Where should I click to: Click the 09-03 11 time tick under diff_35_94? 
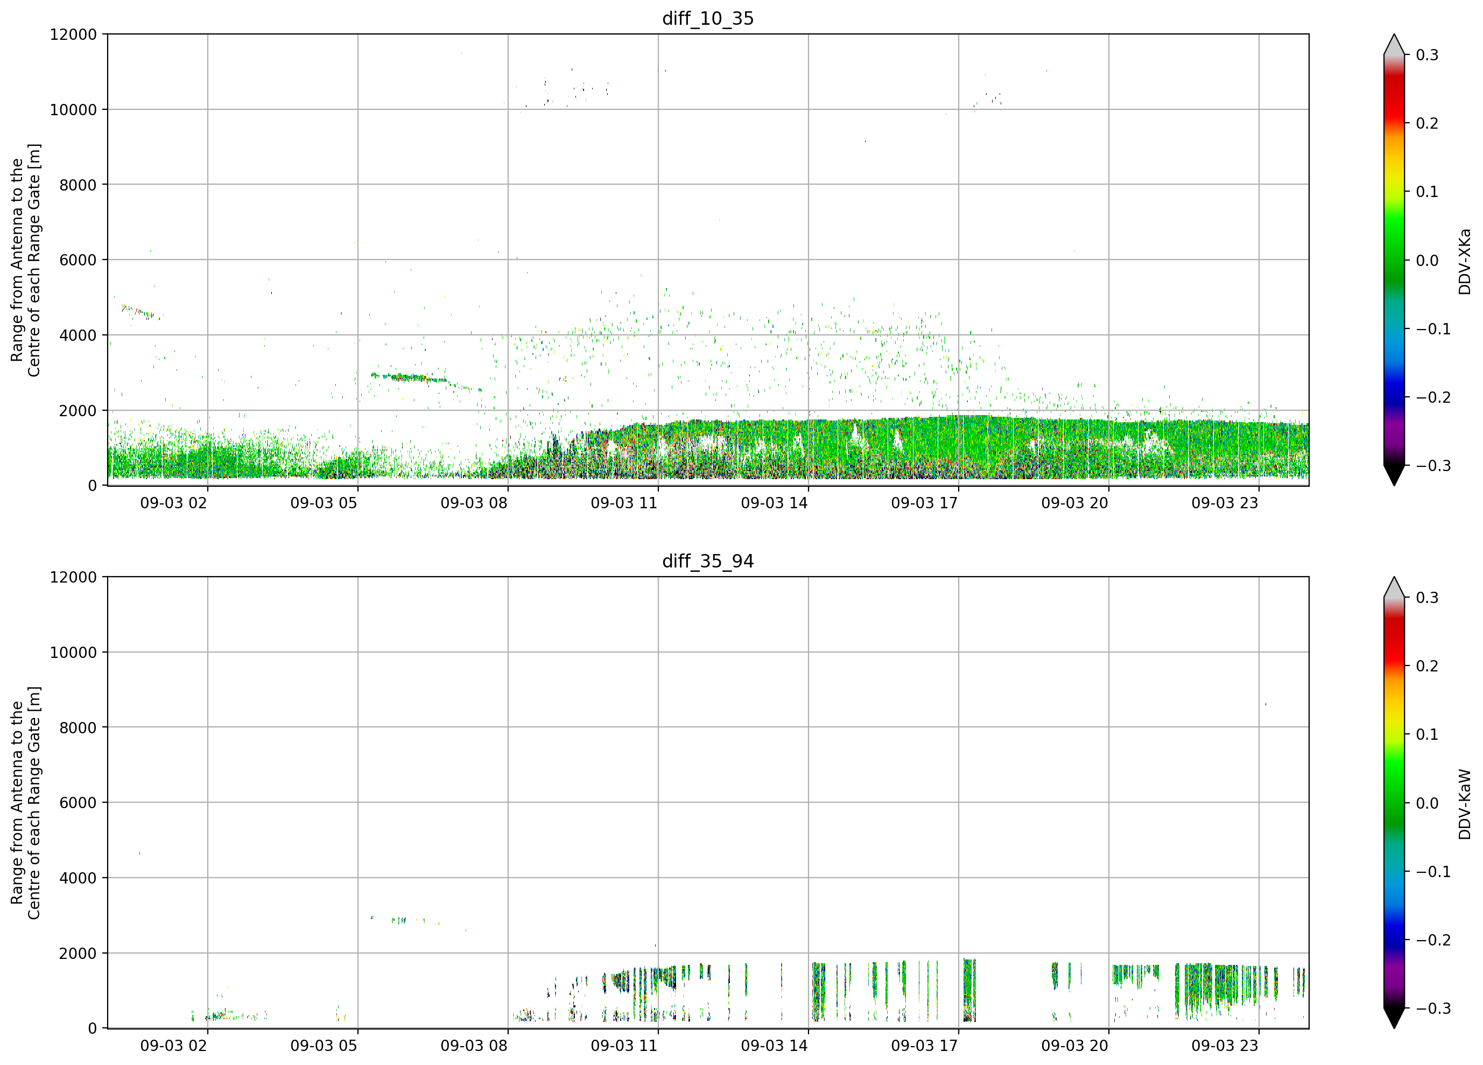point(624,1046)
